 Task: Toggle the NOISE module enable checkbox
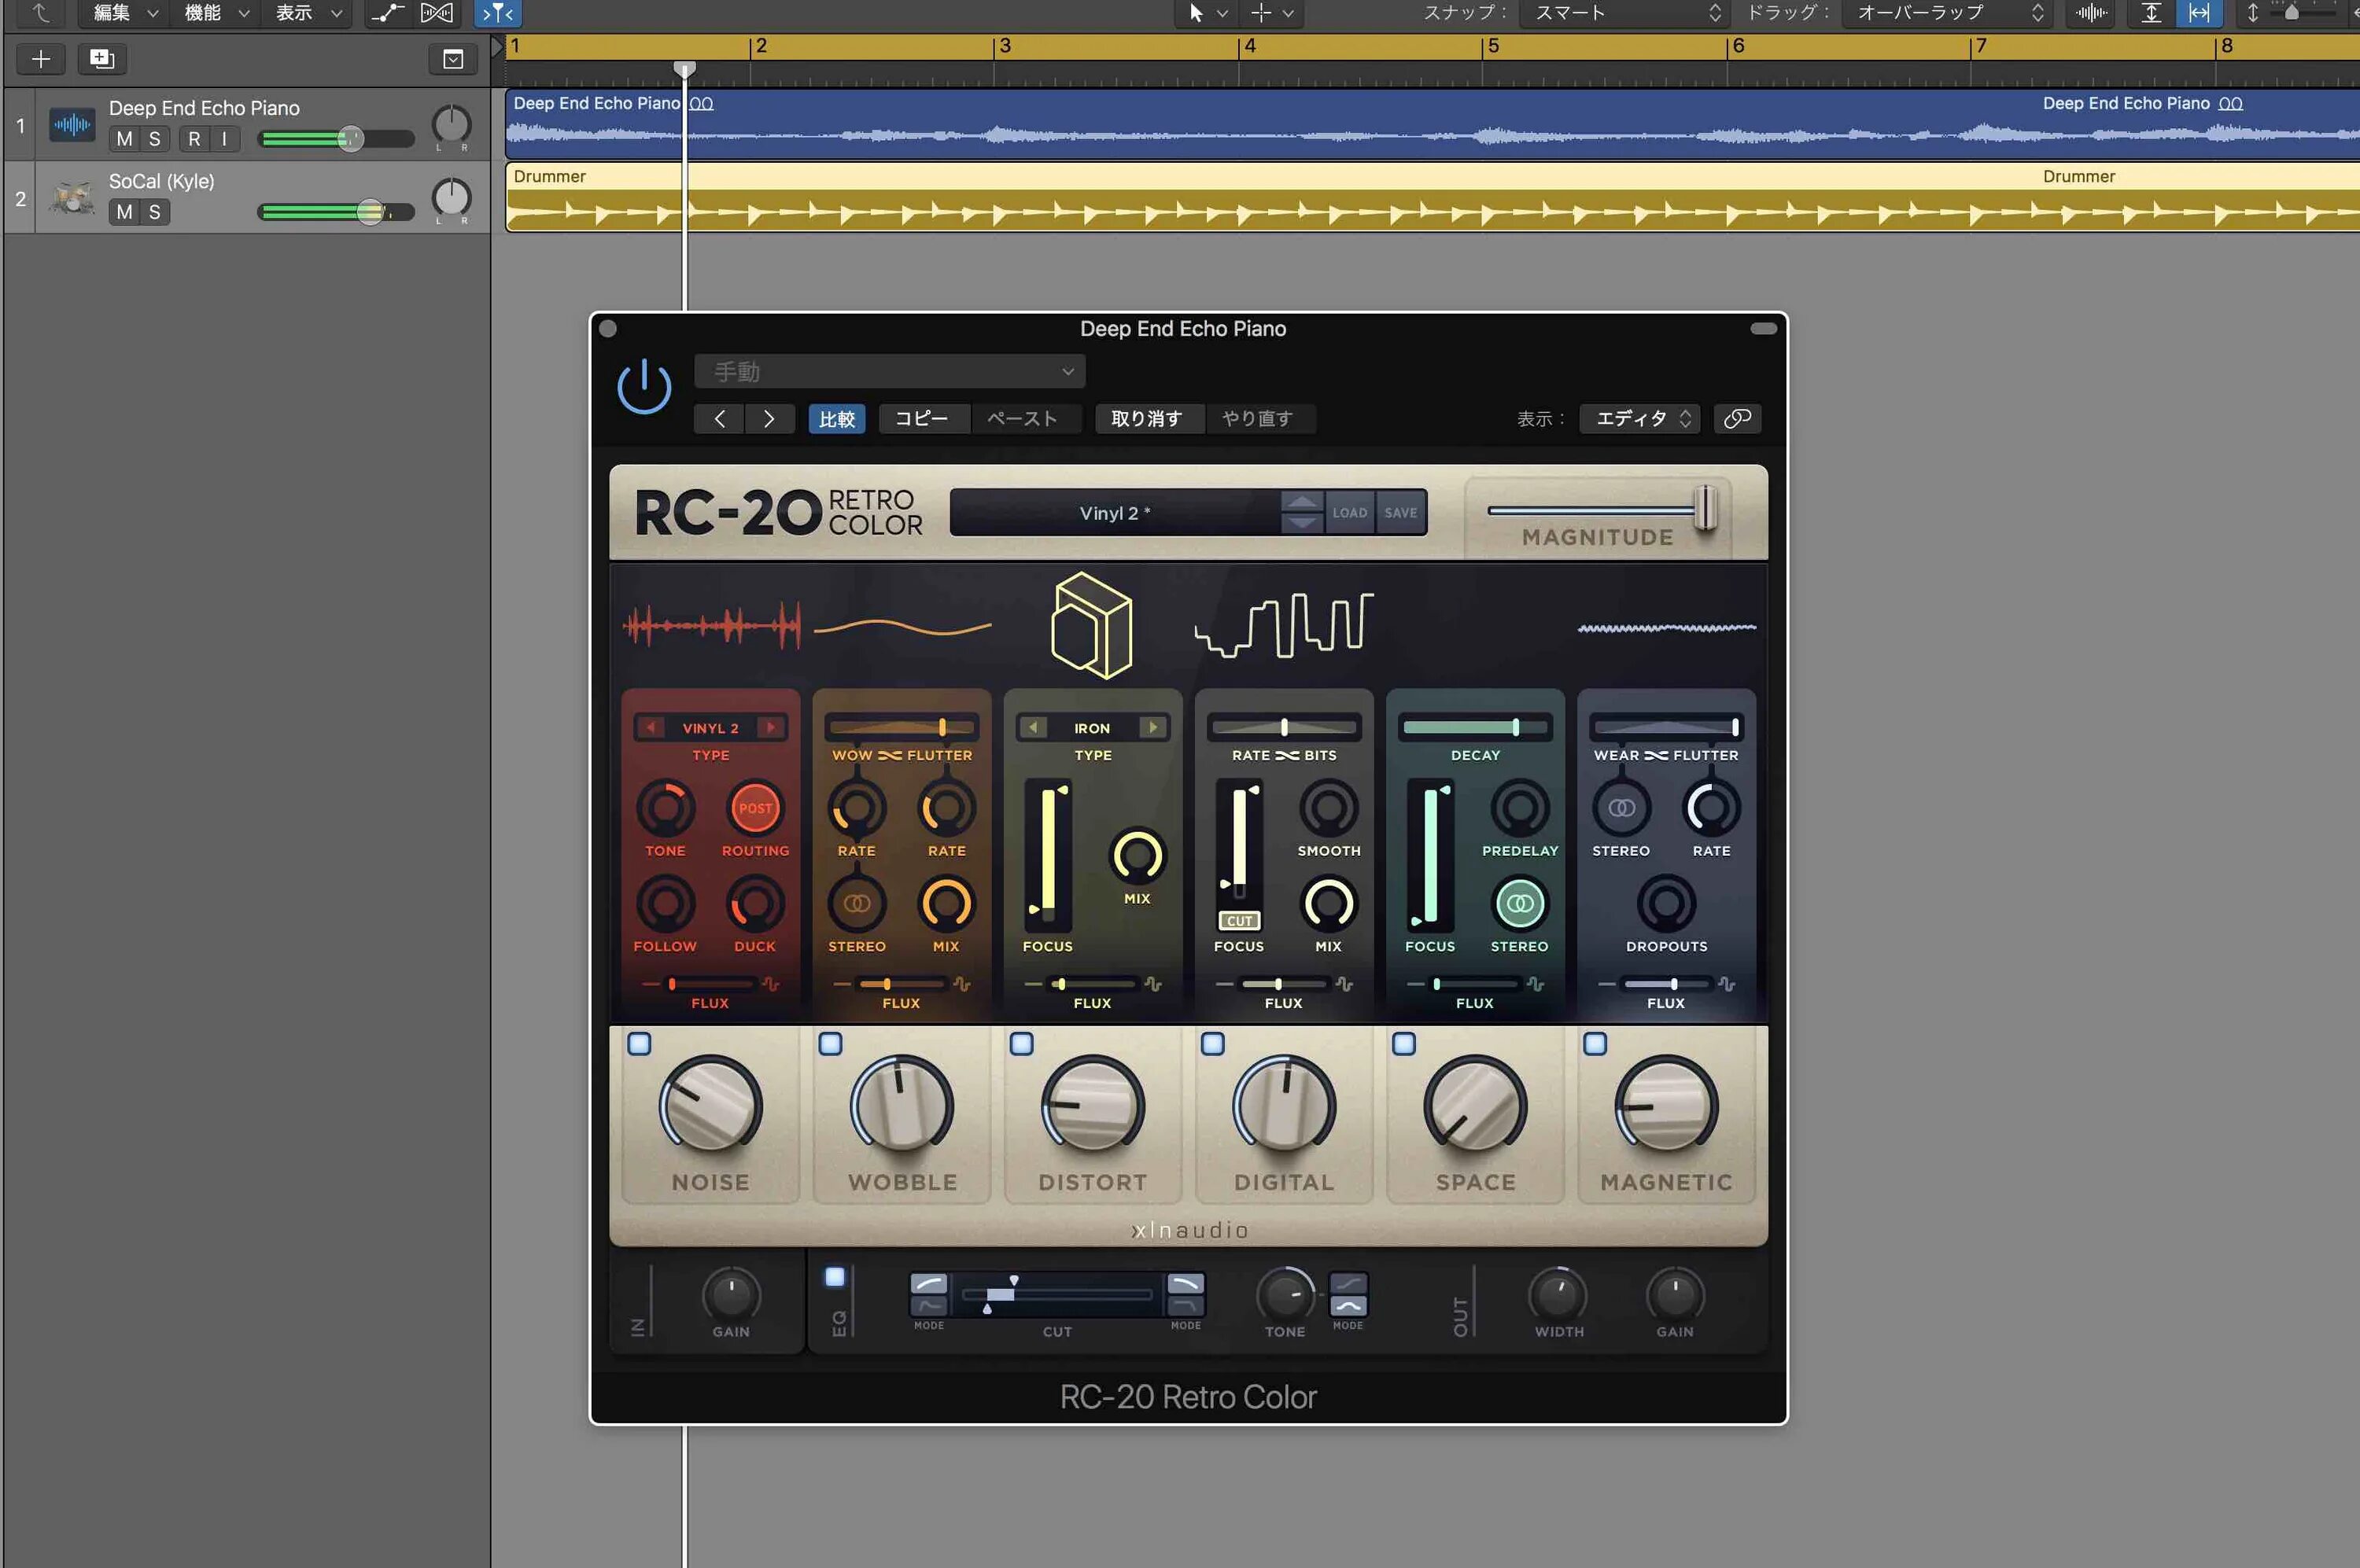point(640,1044)
